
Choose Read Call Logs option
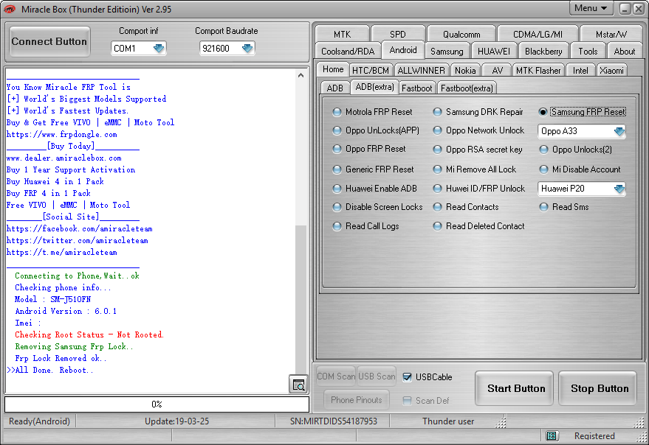pyautogui.click(x=366, y=226)
